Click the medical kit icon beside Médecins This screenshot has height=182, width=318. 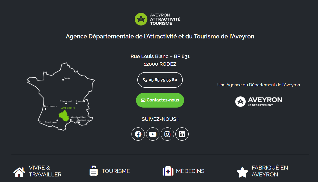168,171
